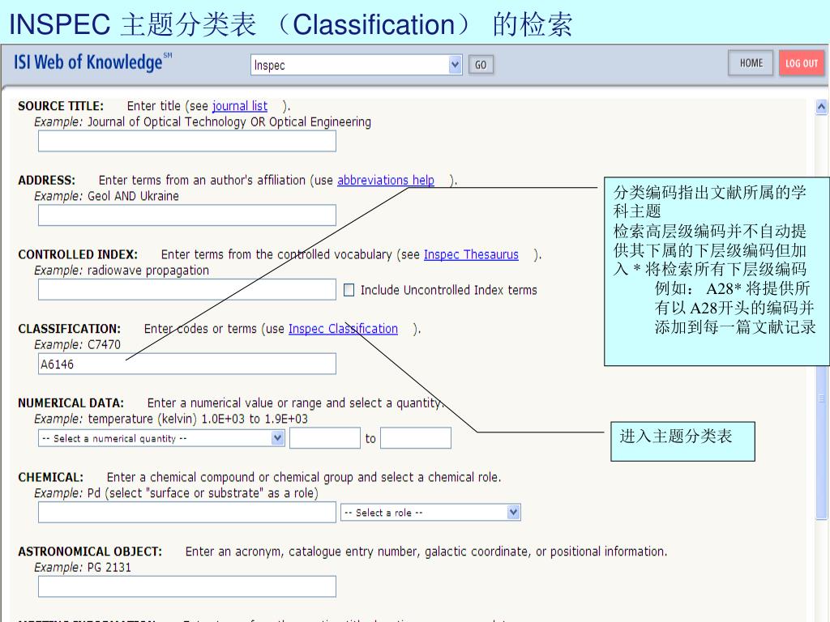Screen dimensions: 830x622
Task: Click the "Example: radiowave propagation" text
Action: [122, 271]
